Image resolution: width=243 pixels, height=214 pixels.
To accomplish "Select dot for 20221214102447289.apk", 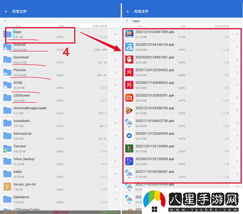I will click(x=237, y=34).
